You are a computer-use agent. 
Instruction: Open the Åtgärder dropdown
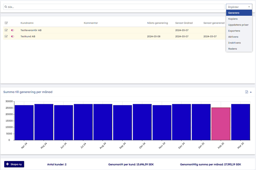point(239,7)
